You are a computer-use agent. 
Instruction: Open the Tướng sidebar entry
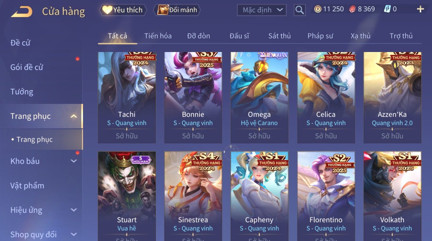tap(22, 92)
